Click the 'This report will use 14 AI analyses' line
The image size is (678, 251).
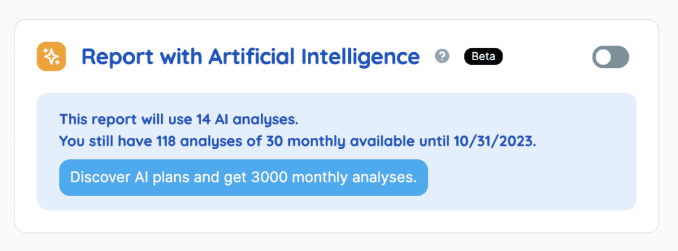[x=179, y=119]
